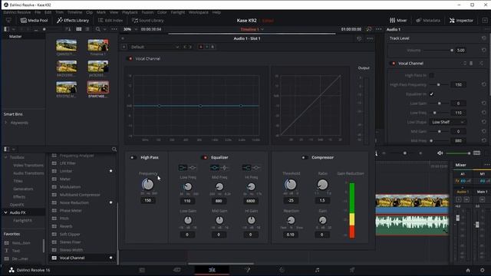Screen dimensions: 491x276
Task: Open the Media Pool panel
Action: 34,21
